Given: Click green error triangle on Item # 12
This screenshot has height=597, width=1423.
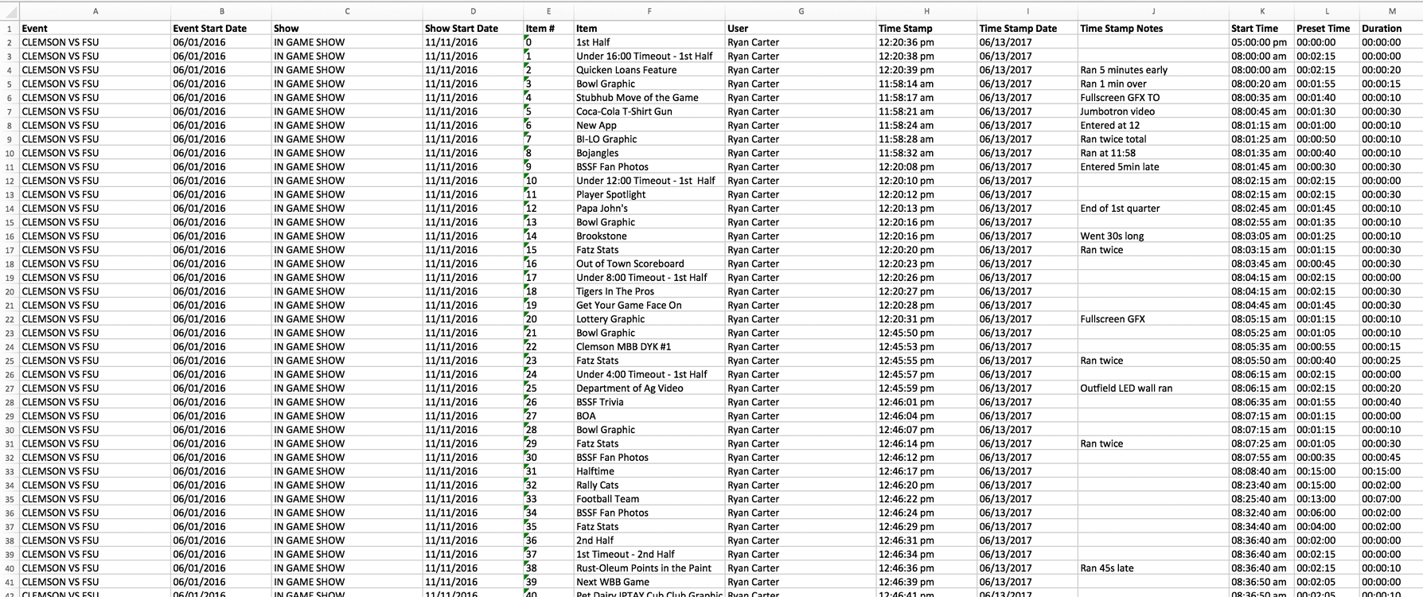Looking at the screenshot, I should point(526,204).
